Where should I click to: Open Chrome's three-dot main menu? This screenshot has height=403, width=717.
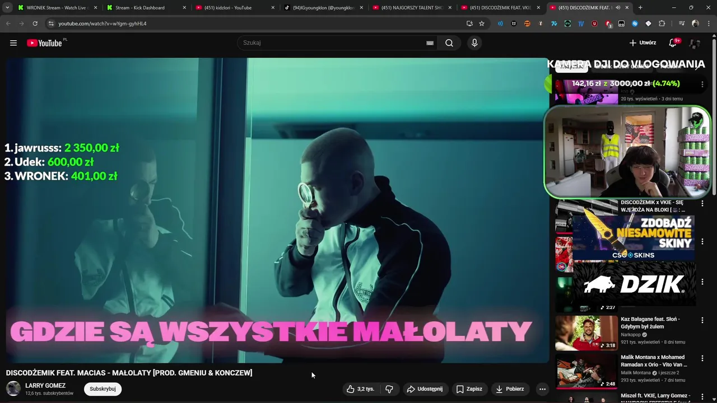709,24
